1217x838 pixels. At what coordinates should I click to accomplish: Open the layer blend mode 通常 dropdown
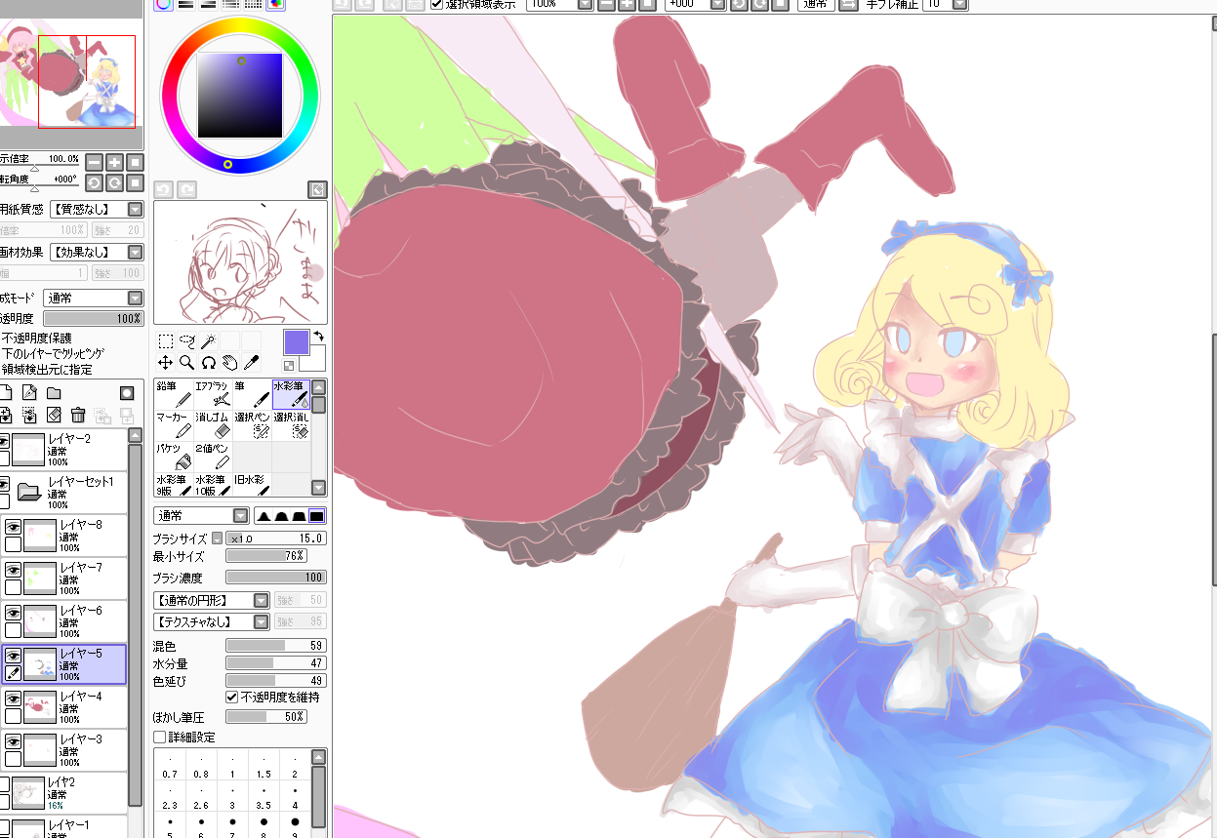click(x=94, y=298)
